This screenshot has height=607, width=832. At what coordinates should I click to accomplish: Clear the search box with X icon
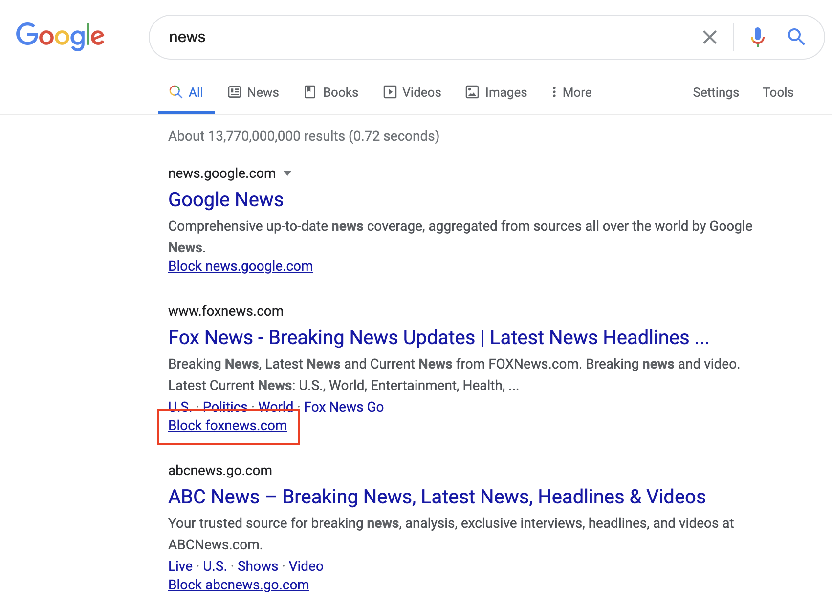pos(709,37)
